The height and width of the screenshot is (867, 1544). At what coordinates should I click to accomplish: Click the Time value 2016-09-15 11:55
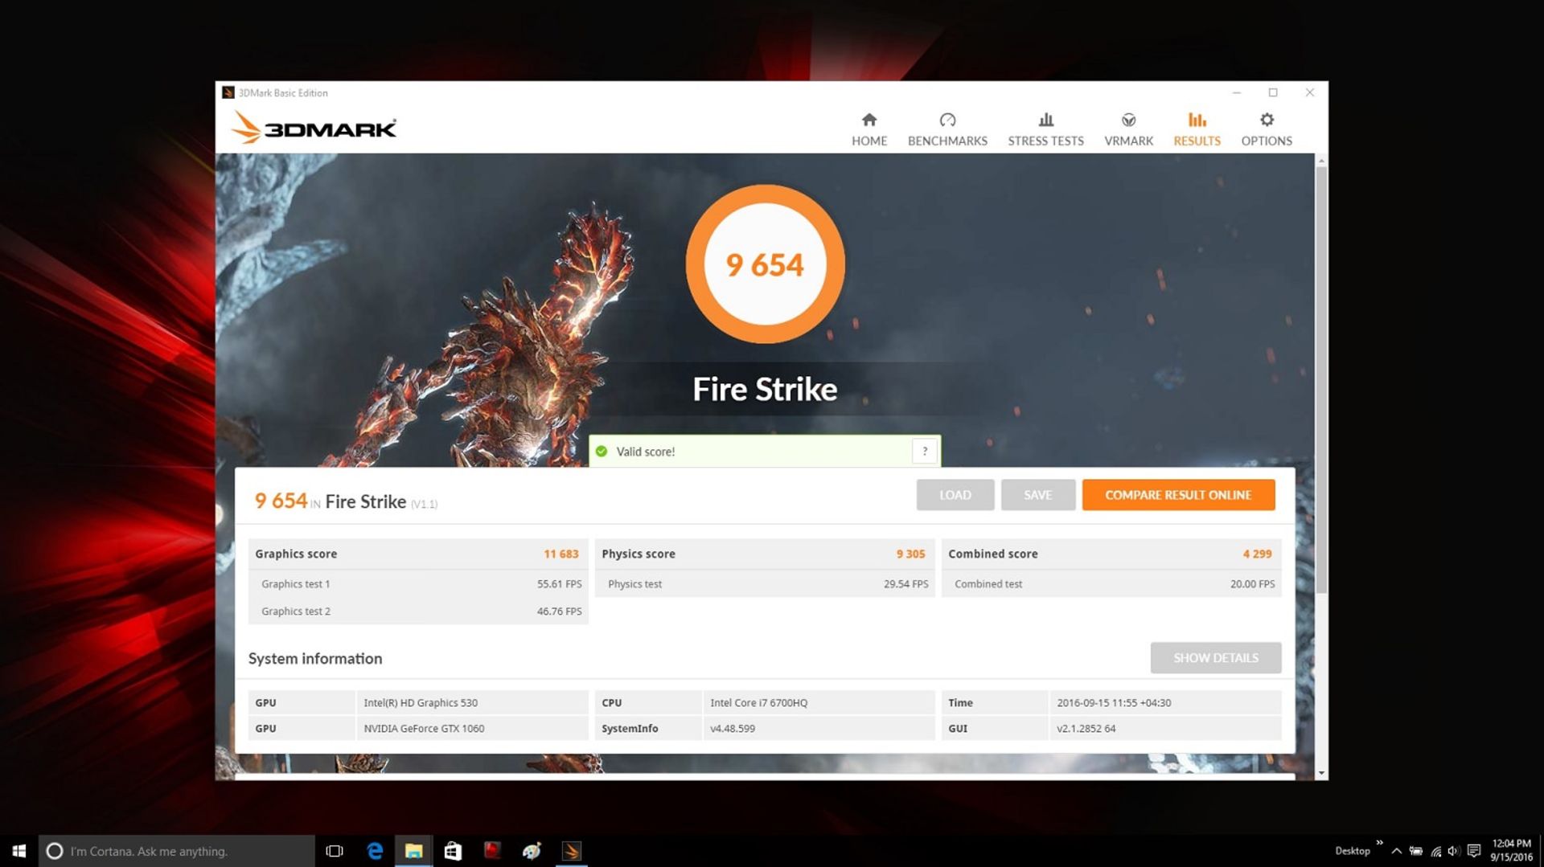[1114, 702]
